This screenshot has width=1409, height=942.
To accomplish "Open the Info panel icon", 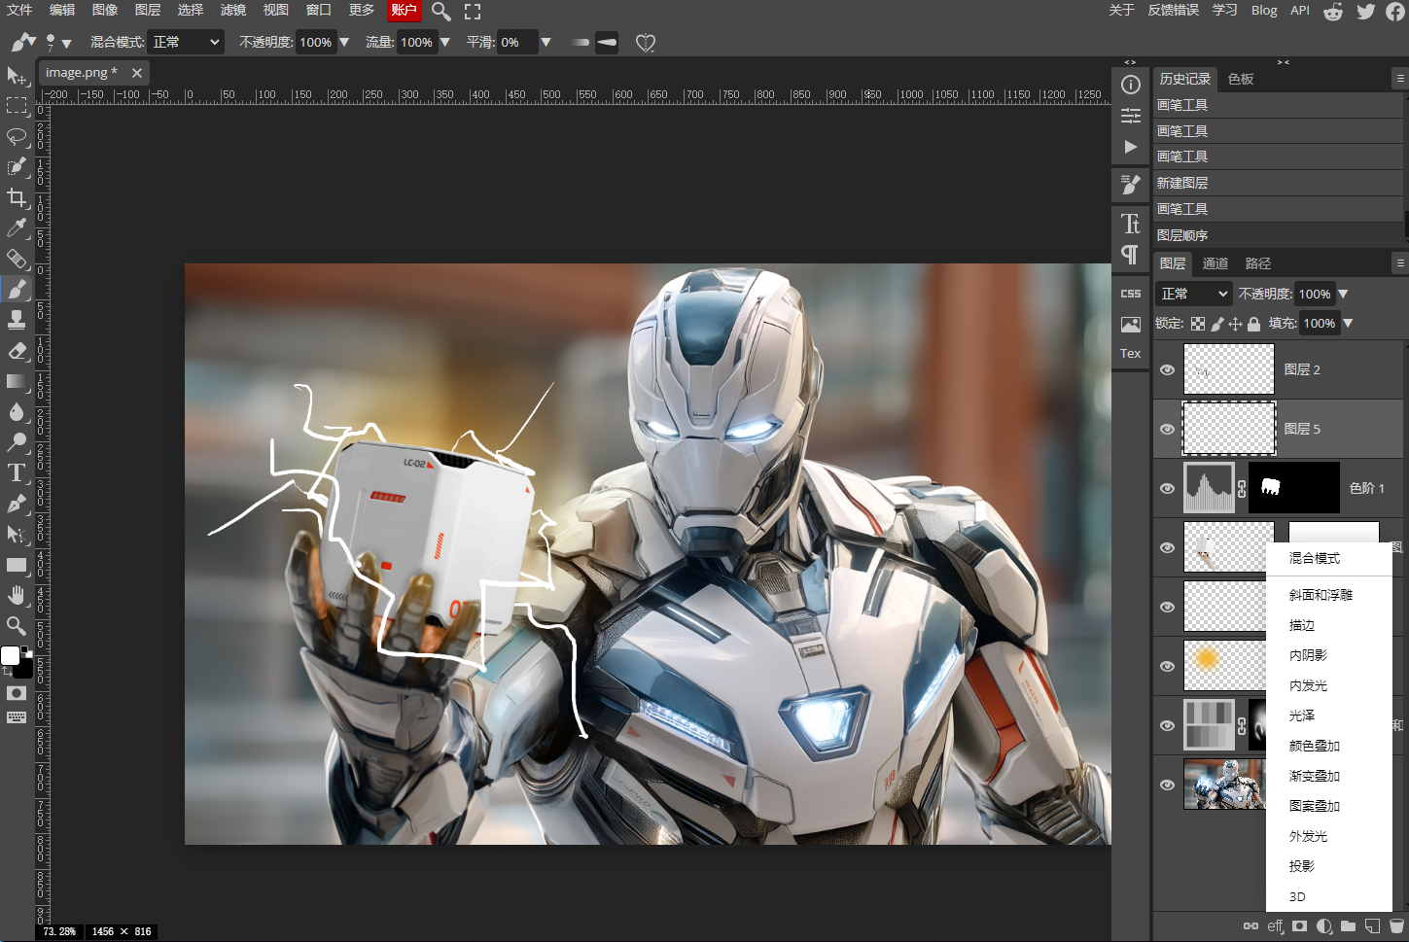I will (x=1130, y=85).
